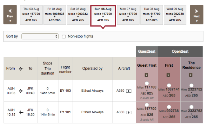Enable Non-stop flights checkbox
The width and height of the screenshot is (207, 126).
(x=64, y=36)
